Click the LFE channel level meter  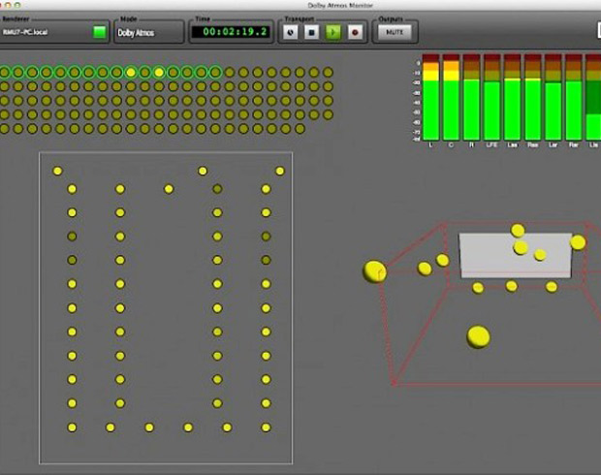coord(491,97)
